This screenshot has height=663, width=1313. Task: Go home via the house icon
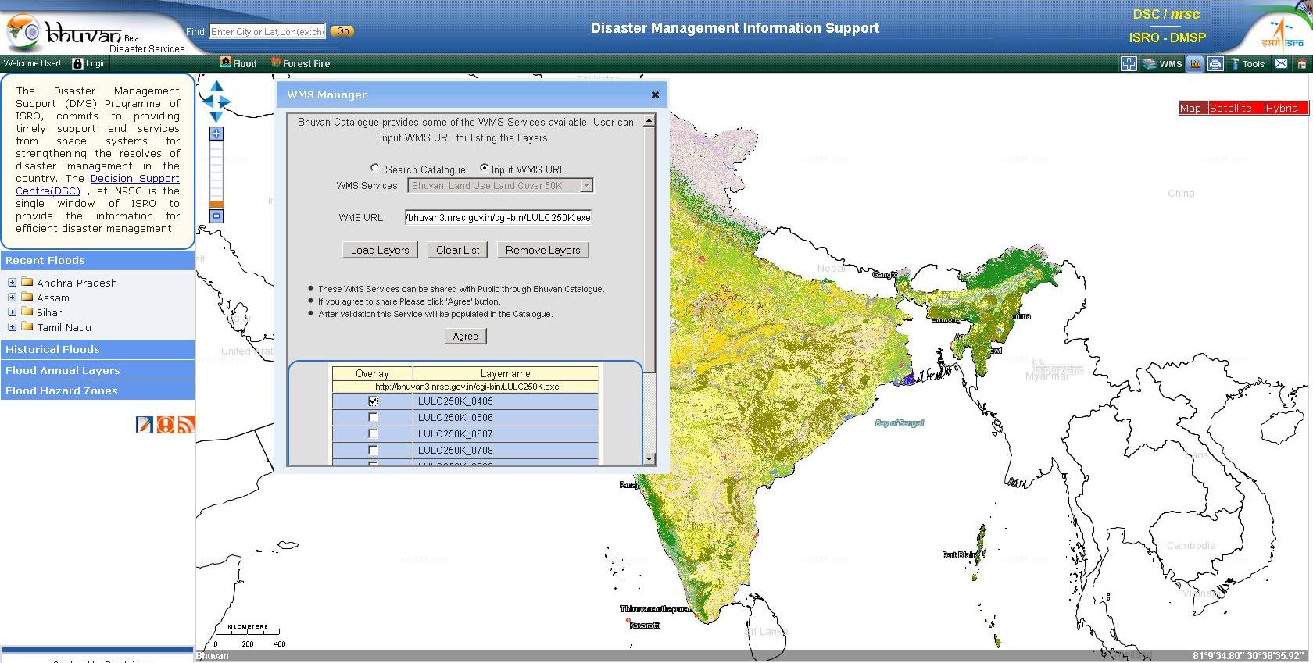1301,64
